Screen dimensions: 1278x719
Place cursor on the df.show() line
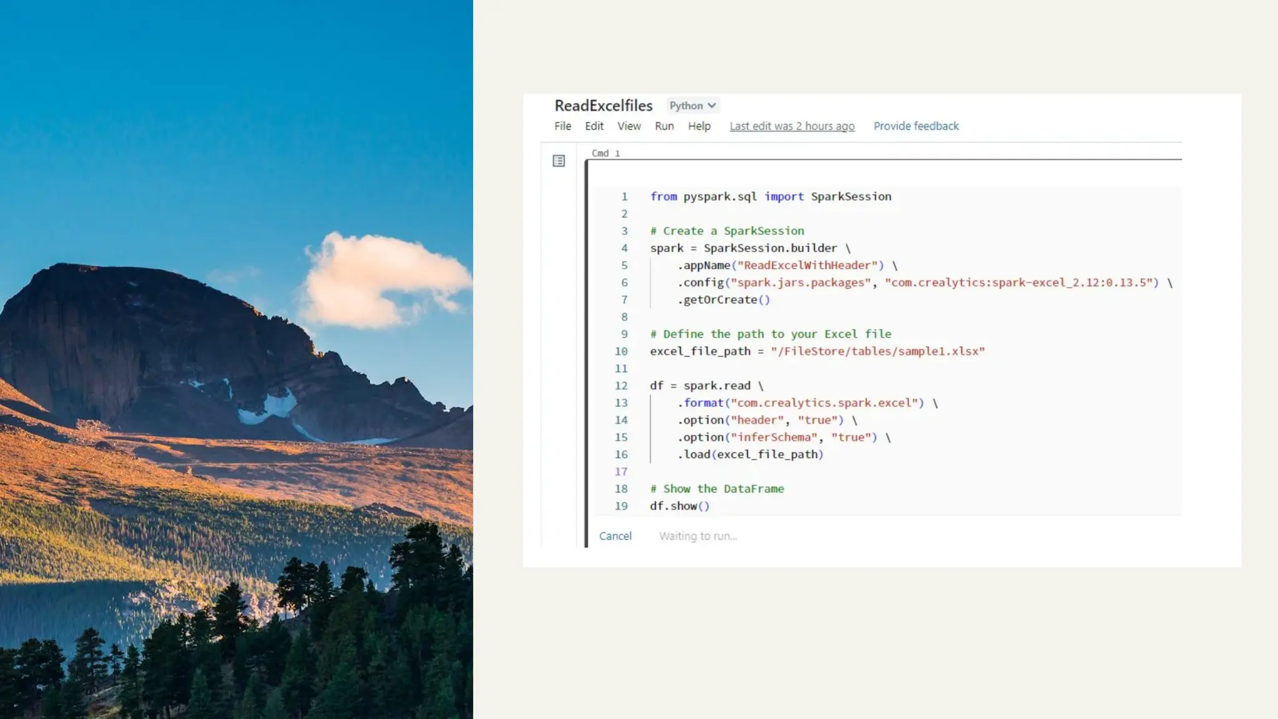(x=680, y=506)
